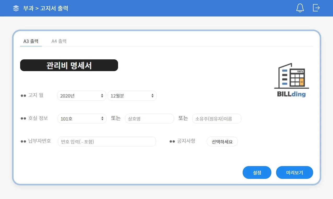Image resolution: width=333 pixels, height=199 pixels.
Task: Click the 소유주(점유자)이름 text field
Action: click(x=217, y=118)
